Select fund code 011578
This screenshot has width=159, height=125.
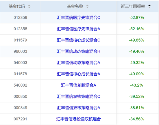pyautogui.click(x=21, y=74)
